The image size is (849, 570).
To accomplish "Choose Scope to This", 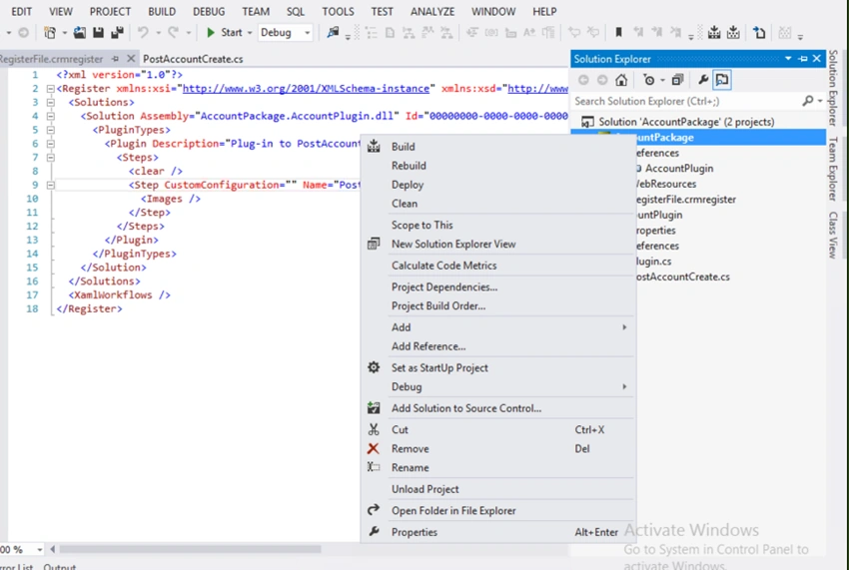I will 422,226.
